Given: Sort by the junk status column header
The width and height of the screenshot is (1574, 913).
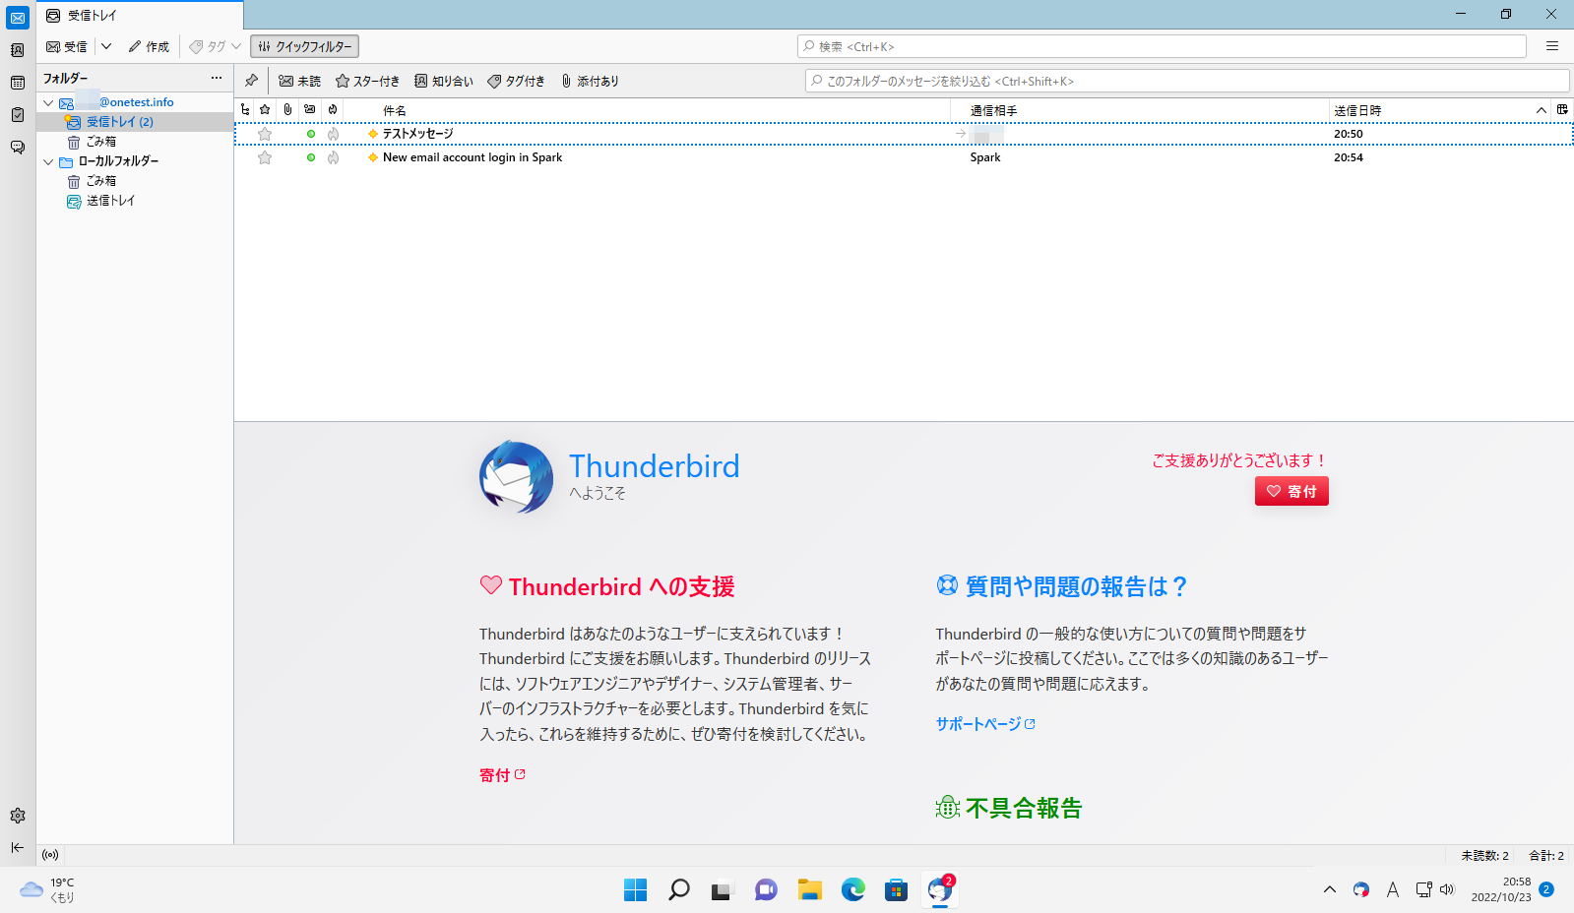Looking at the screenshot, I should [x=333, y=109].
